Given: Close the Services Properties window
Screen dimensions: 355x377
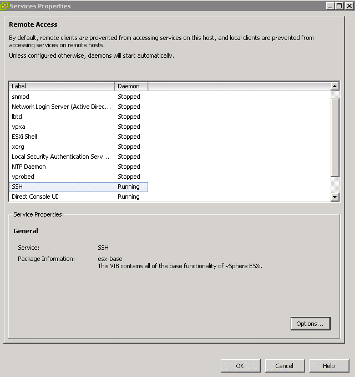Looking at the screenshot, I should pos(348,6).
